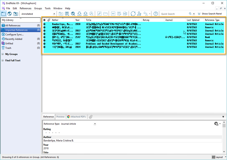
Task: Collapse the My Groups section
Action: point(3,54)
